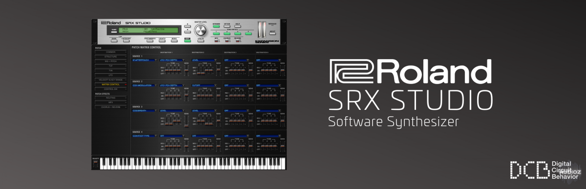Click the green EDIT button

tap(188, 41)
